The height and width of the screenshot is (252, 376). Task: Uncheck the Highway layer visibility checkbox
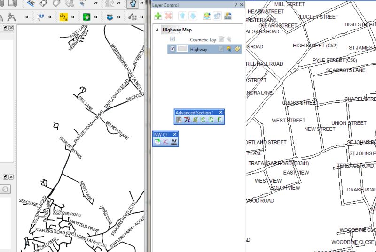(172, 49)
